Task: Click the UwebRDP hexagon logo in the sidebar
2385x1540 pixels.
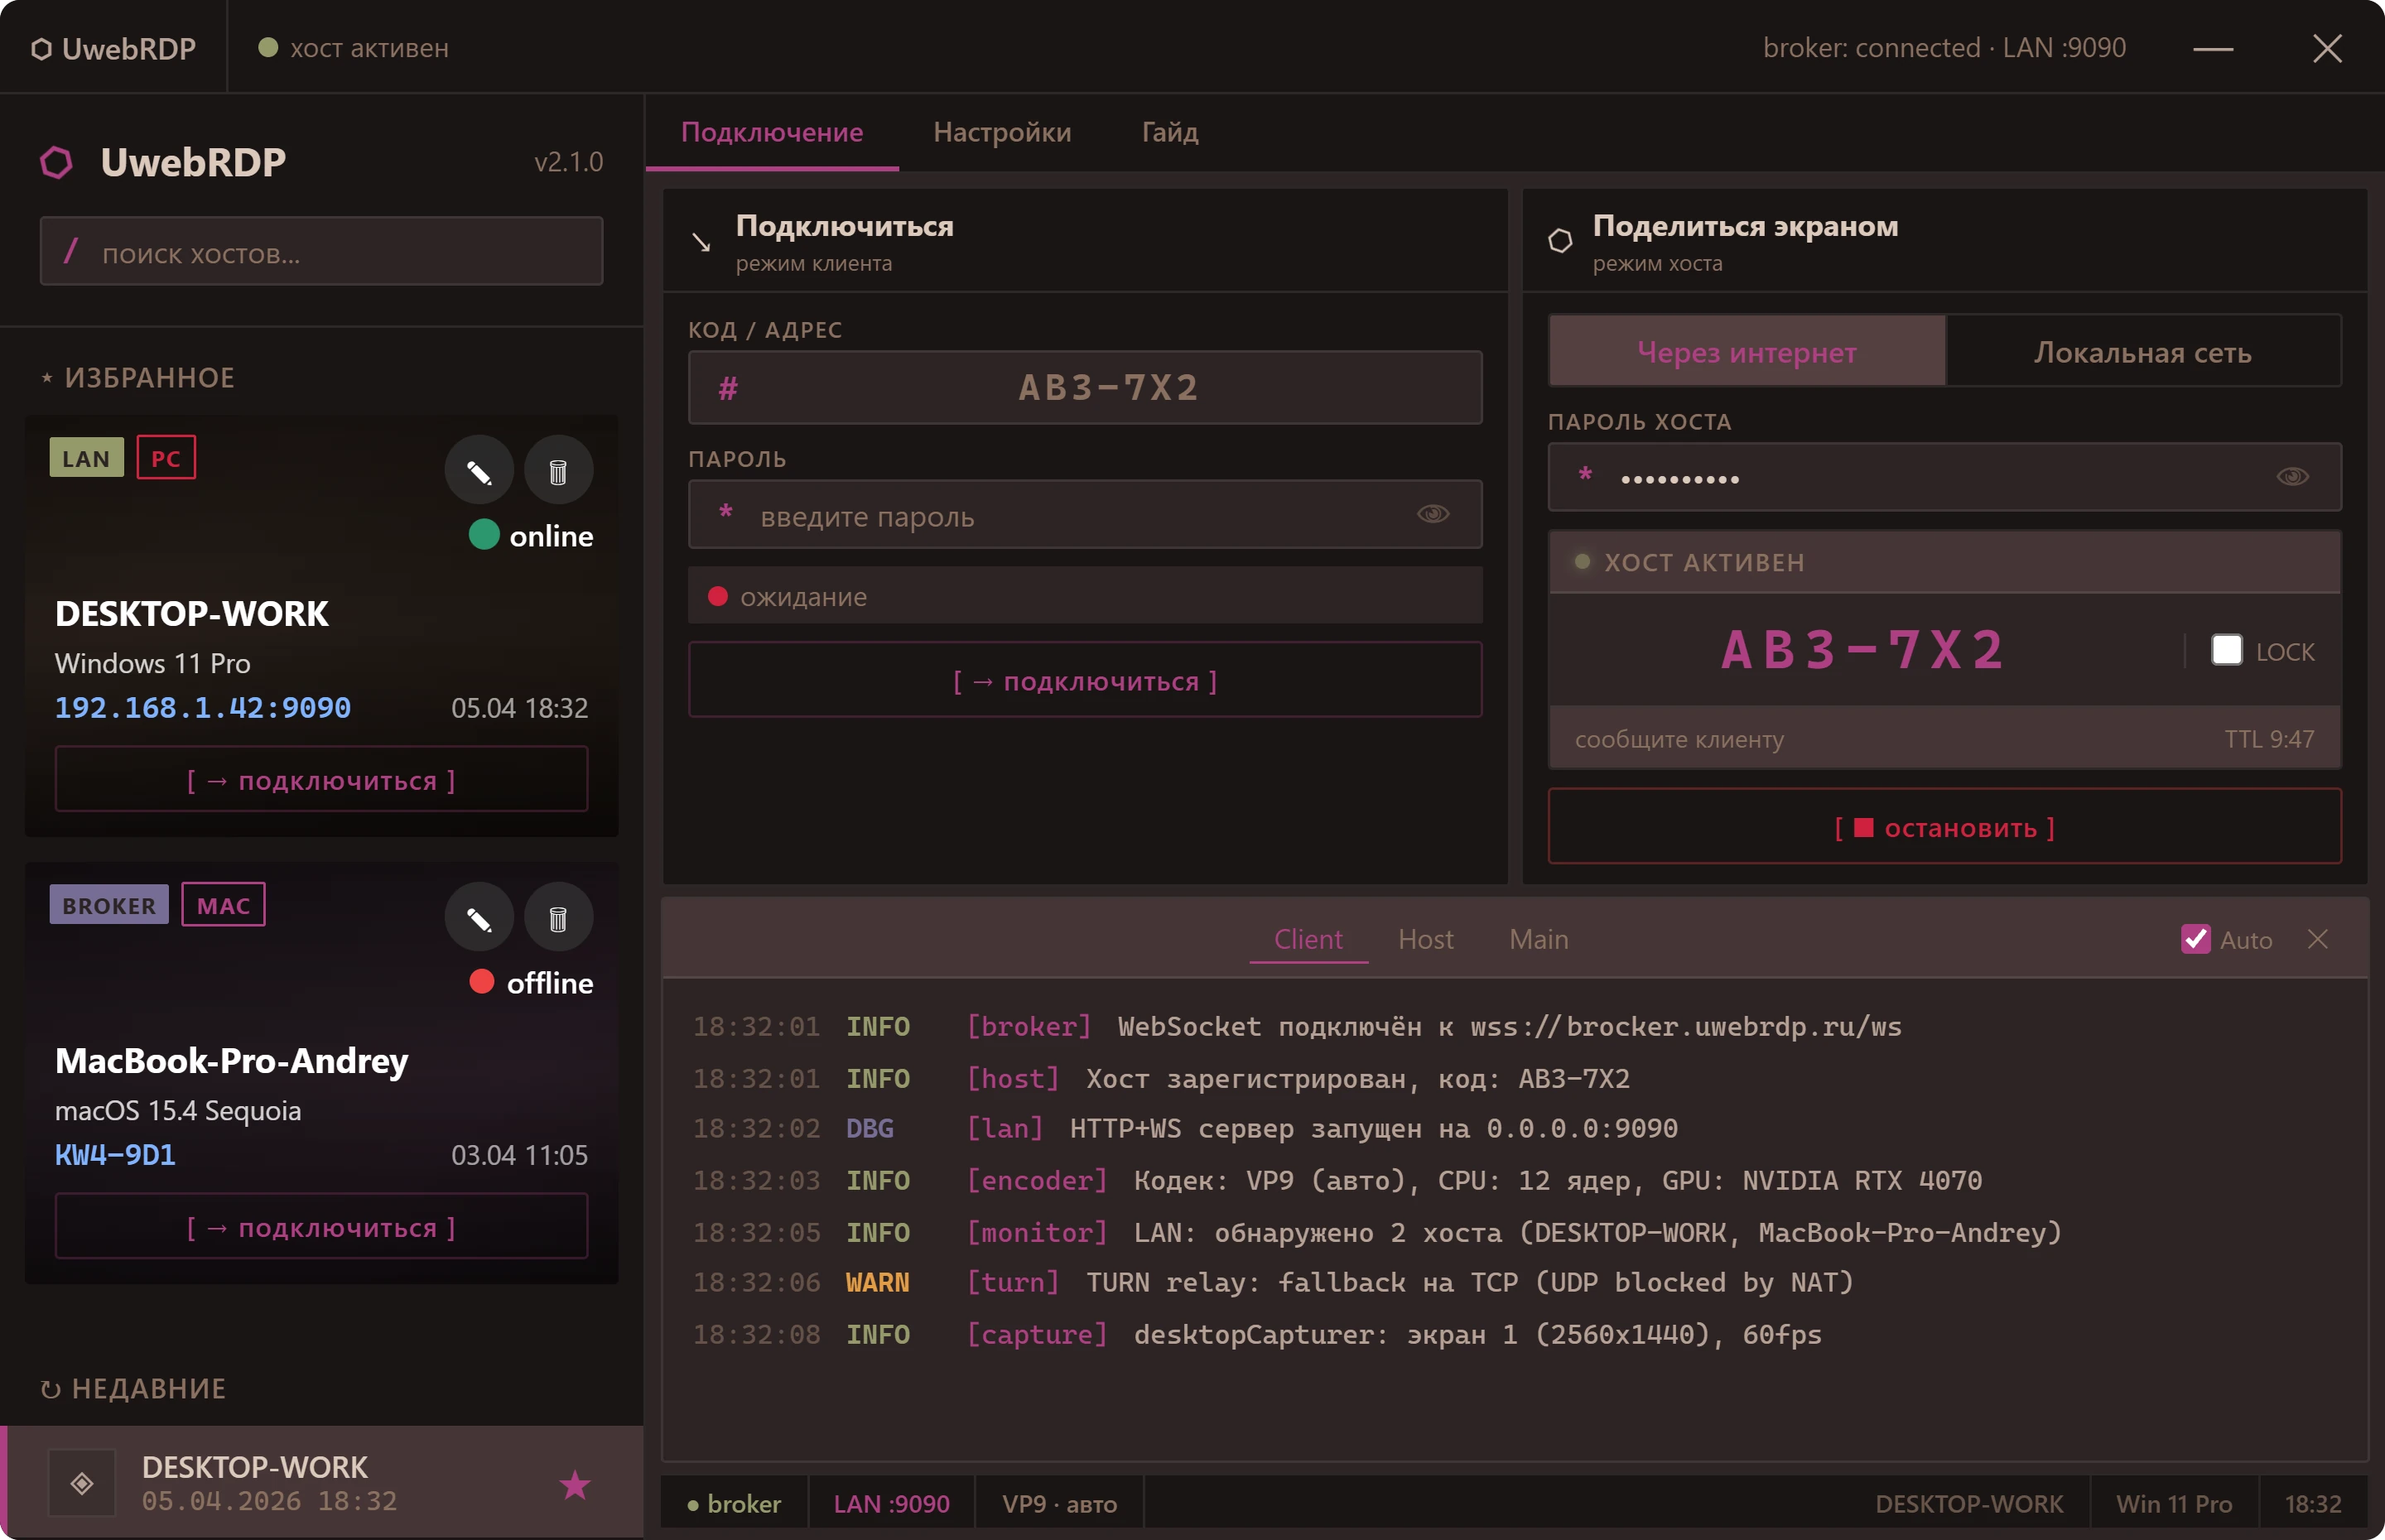Action: click(56, 162)
